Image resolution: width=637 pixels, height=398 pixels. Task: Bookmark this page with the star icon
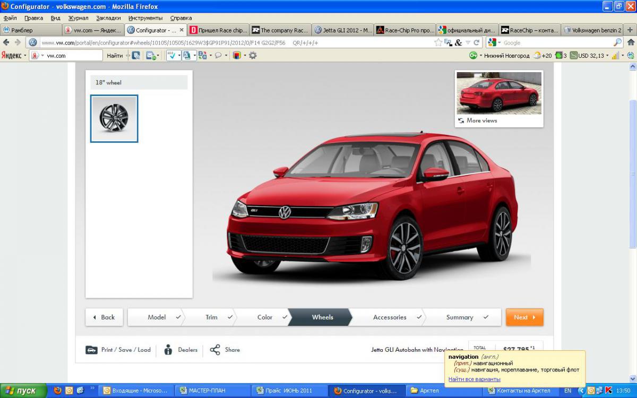point(438,42)
